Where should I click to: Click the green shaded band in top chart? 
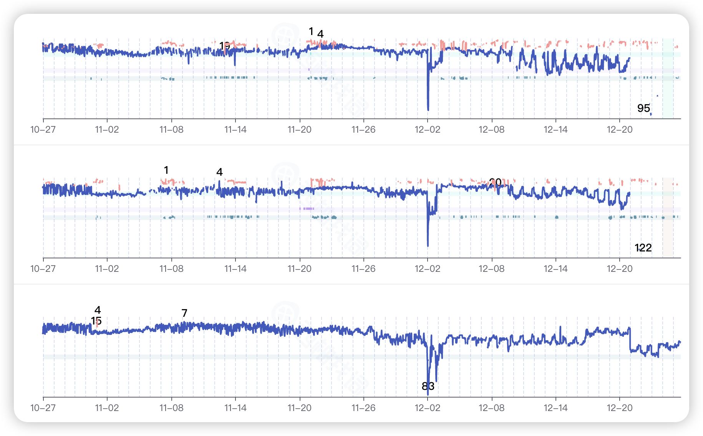click(668, 78)
